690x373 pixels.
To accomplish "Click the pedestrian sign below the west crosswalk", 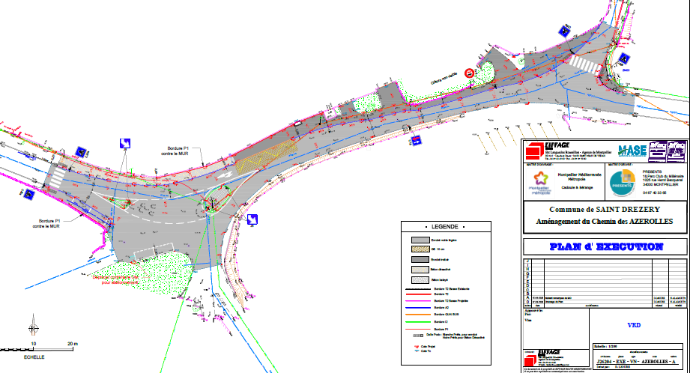I will pyautogui.click(x=29, y=194).
